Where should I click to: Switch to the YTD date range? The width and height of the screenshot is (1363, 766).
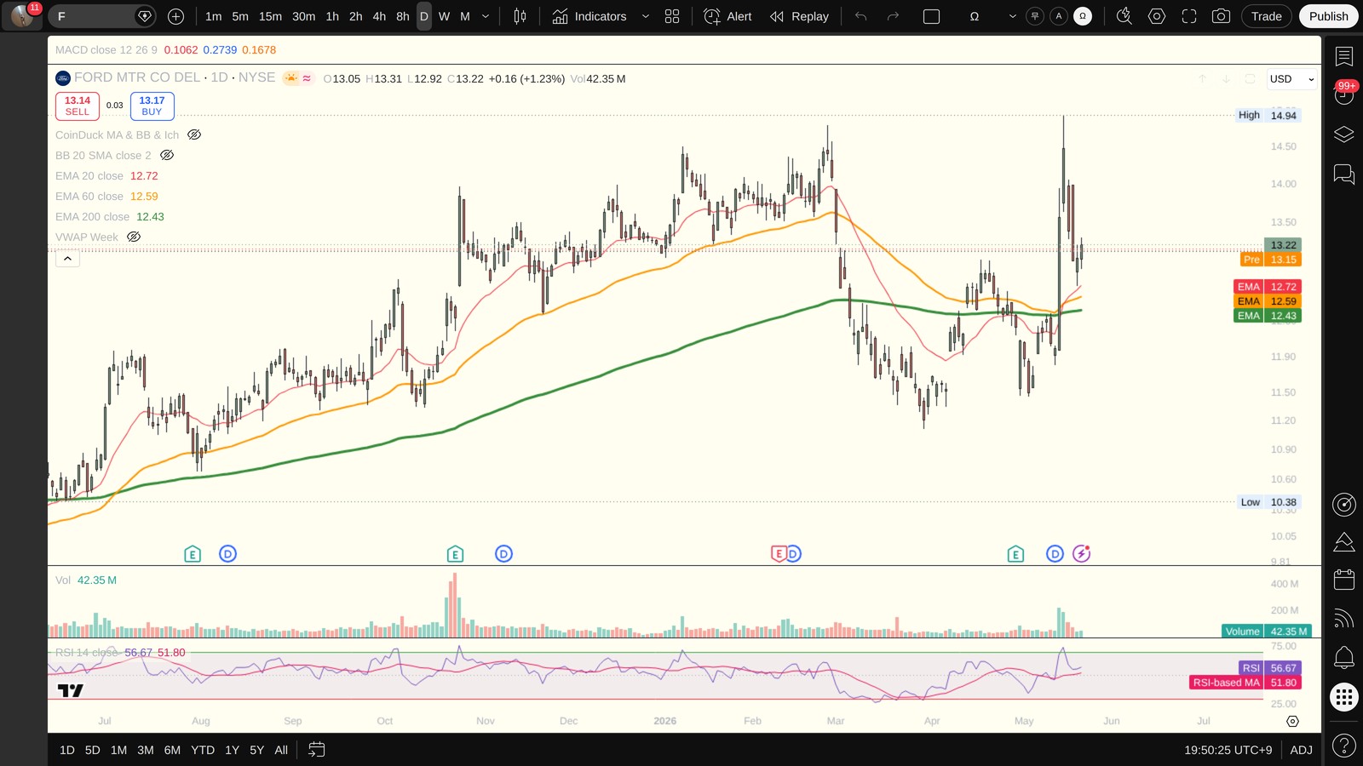(203, 750)
